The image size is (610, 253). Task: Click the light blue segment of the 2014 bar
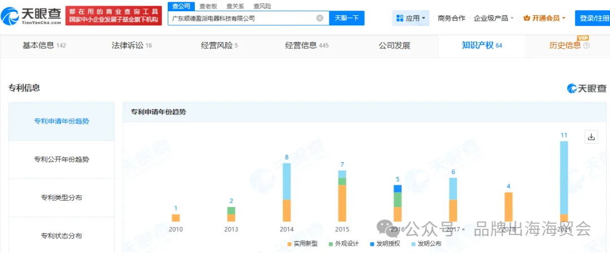tap(287, 181)
